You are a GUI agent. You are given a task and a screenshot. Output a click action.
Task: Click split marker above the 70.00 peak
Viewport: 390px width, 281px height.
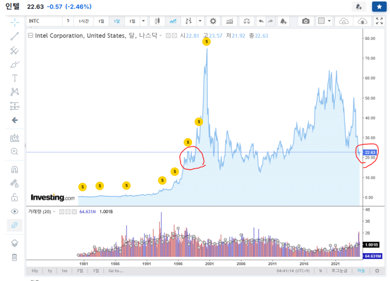pyautogui.click(x=206, y=41)
